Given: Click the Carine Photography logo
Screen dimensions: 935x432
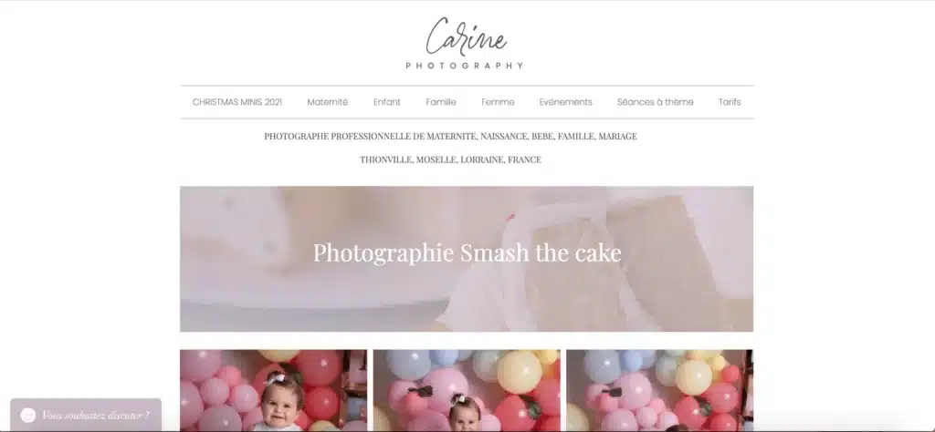Looking at the screenshot, I should pyautogui.click(x=465, y=43).
